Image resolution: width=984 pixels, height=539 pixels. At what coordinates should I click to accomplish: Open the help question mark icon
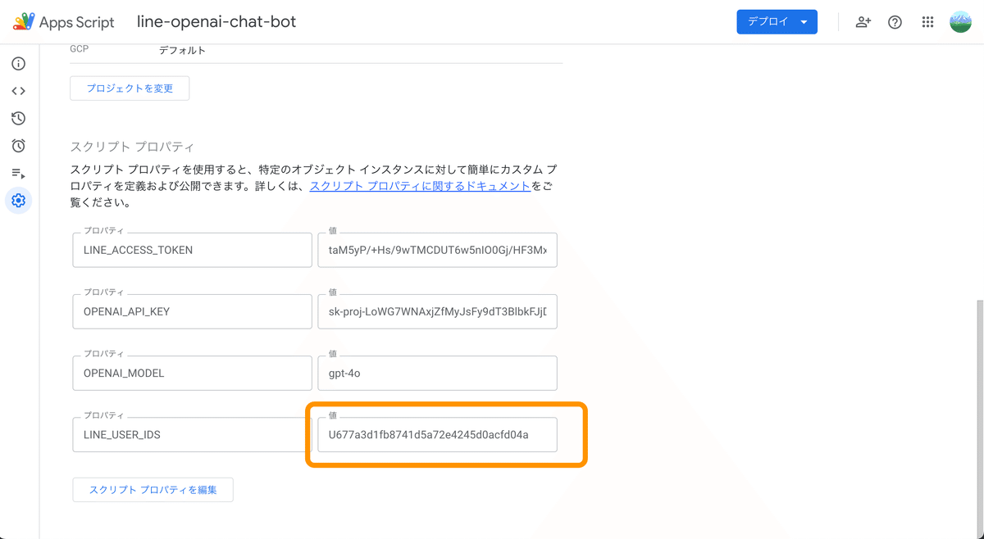[895, 22]
